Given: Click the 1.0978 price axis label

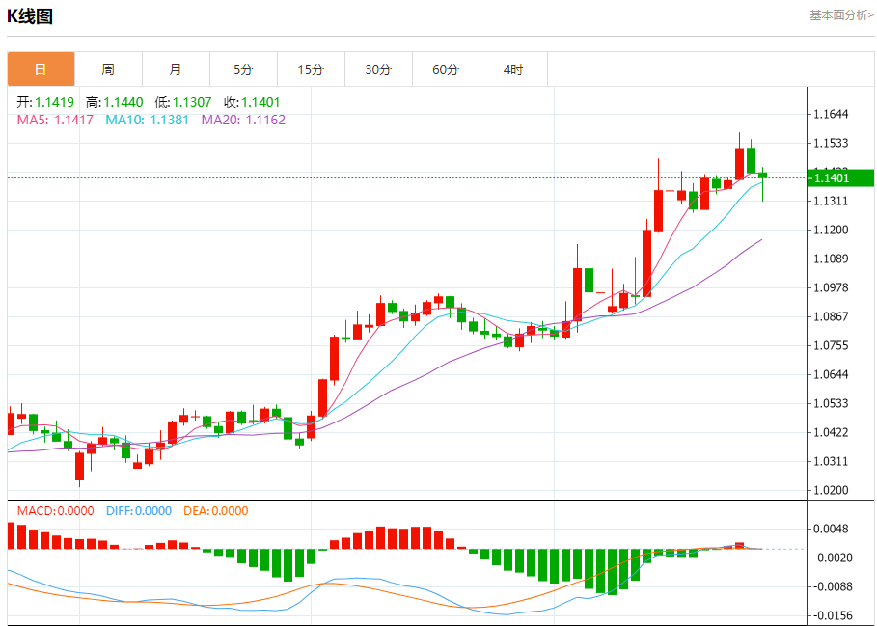Looking at the screenshot, I should click(x=833, y=287).
